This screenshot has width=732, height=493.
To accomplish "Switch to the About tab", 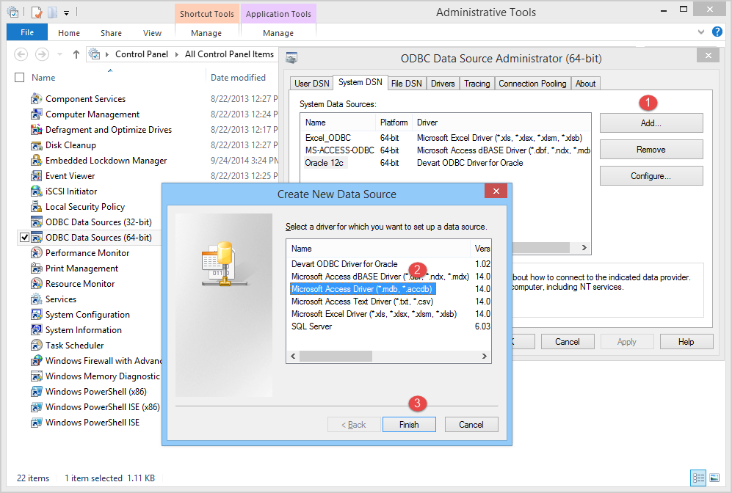I will 585,84.
